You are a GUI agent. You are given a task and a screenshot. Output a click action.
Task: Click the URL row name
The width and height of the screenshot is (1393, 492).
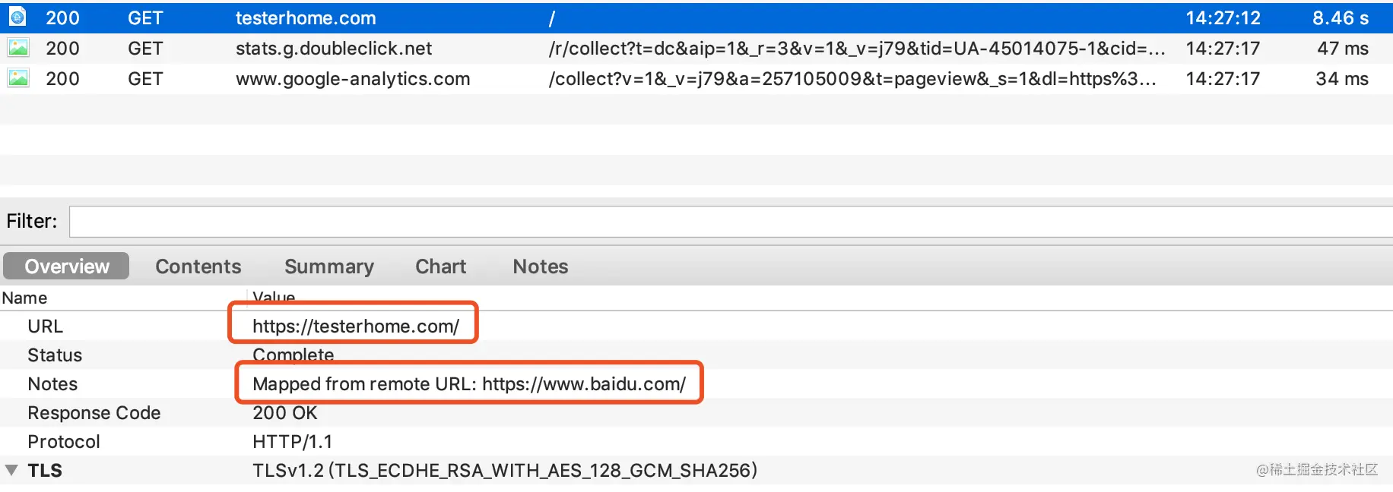pos(46,326)
